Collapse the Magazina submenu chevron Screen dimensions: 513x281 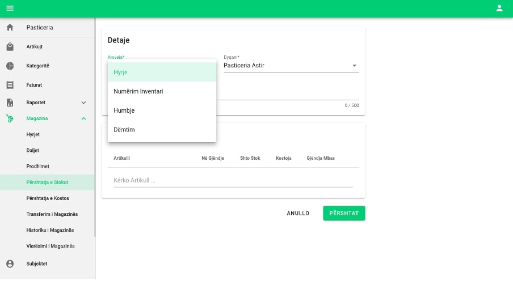click(x=83, y=118)
